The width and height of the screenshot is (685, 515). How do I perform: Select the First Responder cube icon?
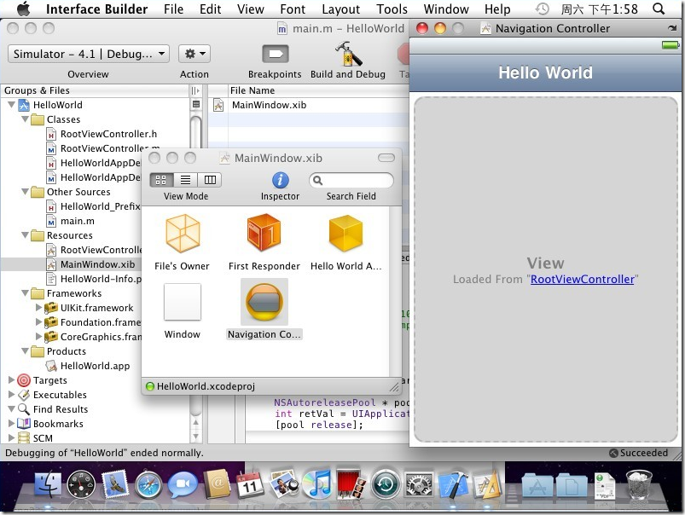coord(264,233)
